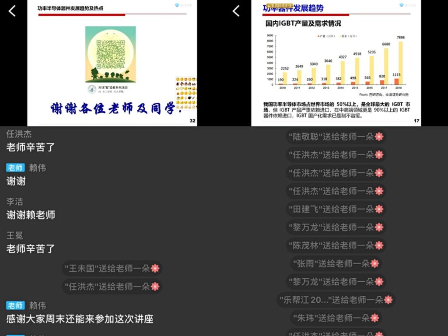
Task: Tap the 乐帮江 20... gift notification
Action: [336, 300]
